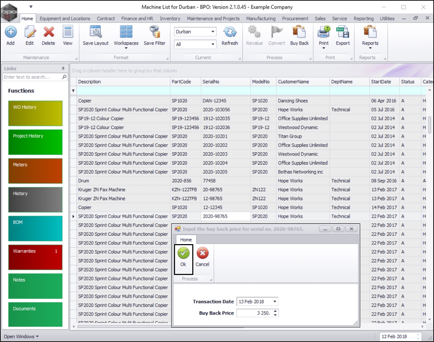Switch to the Inventory ribbon tab
The width and height of the screenshot is (434, 342).
pyautogui.click(x=170, y=19)
